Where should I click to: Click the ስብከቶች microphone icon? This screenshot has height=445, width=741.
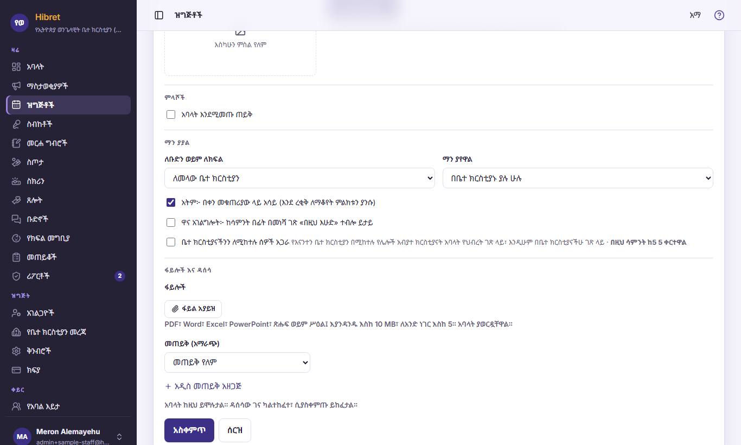click(16, 124)
